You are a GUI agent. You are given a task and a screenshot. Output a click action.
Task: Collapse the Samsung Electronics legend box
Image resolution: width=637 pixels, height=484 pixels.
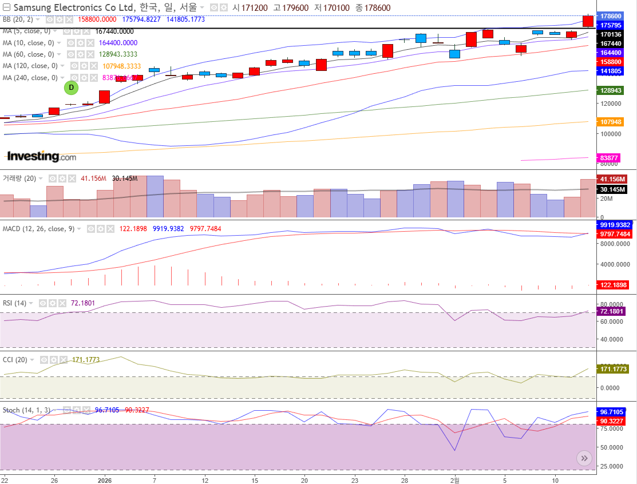click(x=6, y=7)
